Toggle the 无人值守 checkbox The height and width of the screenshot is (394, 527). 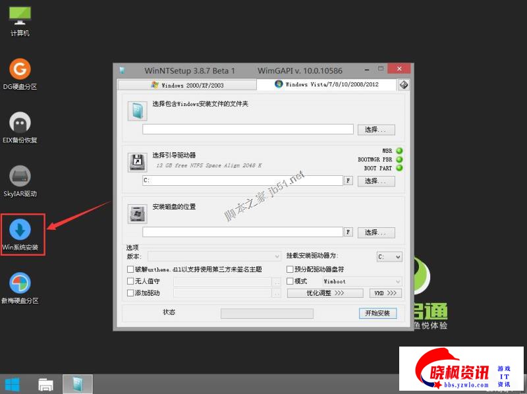click(130, 281)
